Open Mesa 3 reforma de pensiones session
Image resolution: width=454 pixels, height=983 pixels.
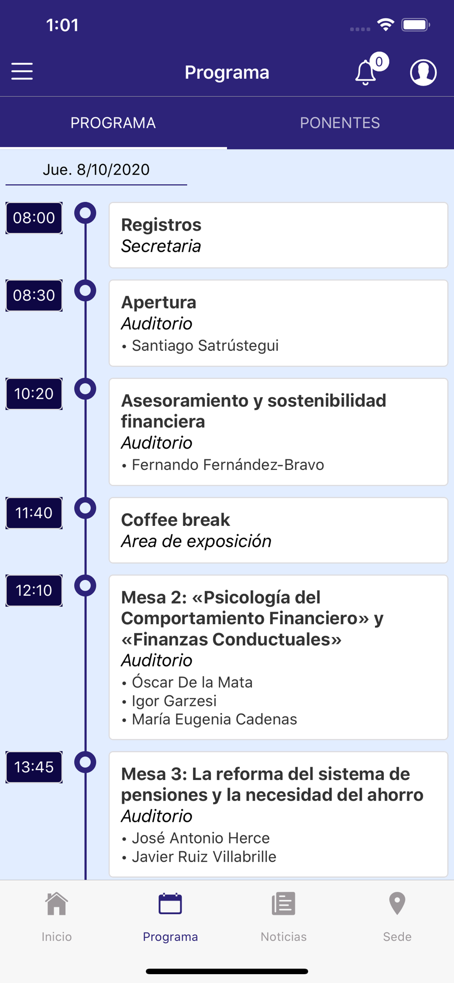point(279,814)
